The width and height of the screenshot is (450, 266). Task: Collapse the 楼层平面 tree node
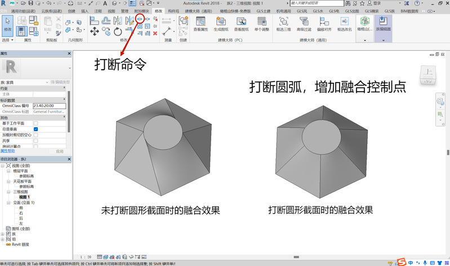pyautogui.click(x=8, y=172)
